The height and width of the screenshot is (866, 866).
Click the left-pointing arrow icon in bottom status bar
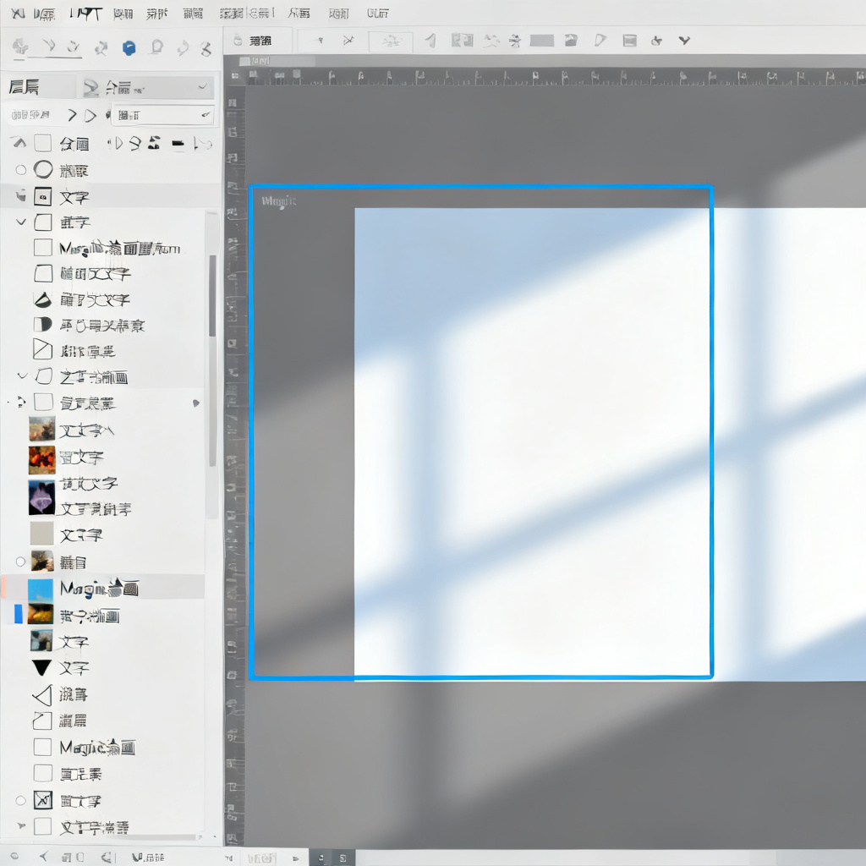[x=43, y=857]
